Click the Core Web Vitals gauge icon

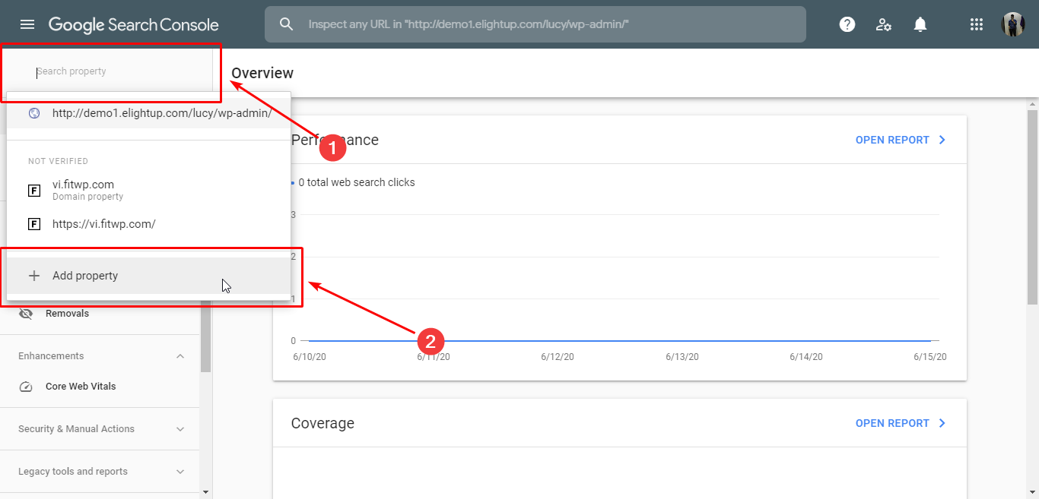pos(26,387)
